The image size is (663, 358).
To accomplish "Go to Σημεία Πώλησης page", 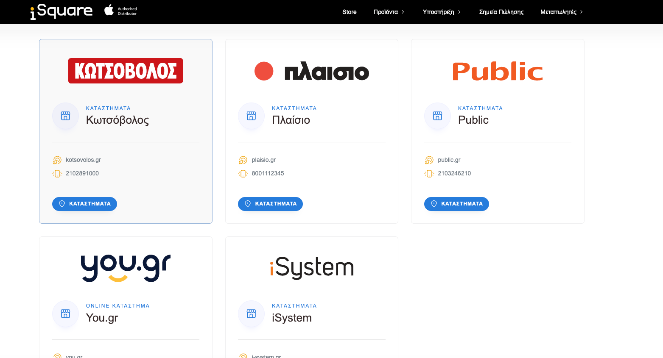I will [x=501, y=12].
